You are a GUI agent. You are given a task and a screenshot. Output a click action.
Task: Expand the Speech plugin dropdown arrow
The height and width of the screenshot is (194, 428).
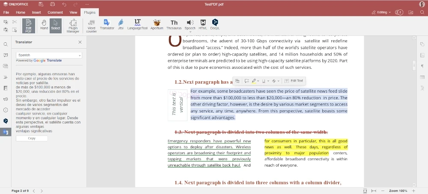coord(190,32)
